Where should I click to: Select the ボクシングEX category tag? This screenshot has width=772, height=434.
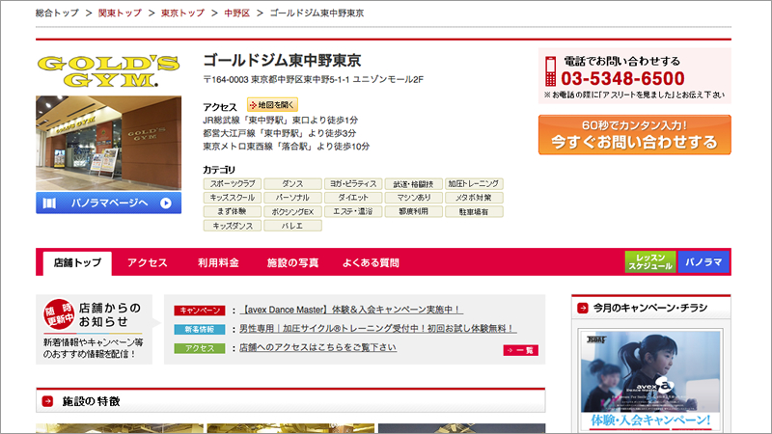point(292,211)
